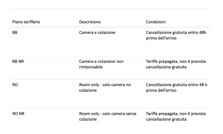Click the Descrizione column header
This screenshot has width=223, height=134.
click(x=90, y=22)
